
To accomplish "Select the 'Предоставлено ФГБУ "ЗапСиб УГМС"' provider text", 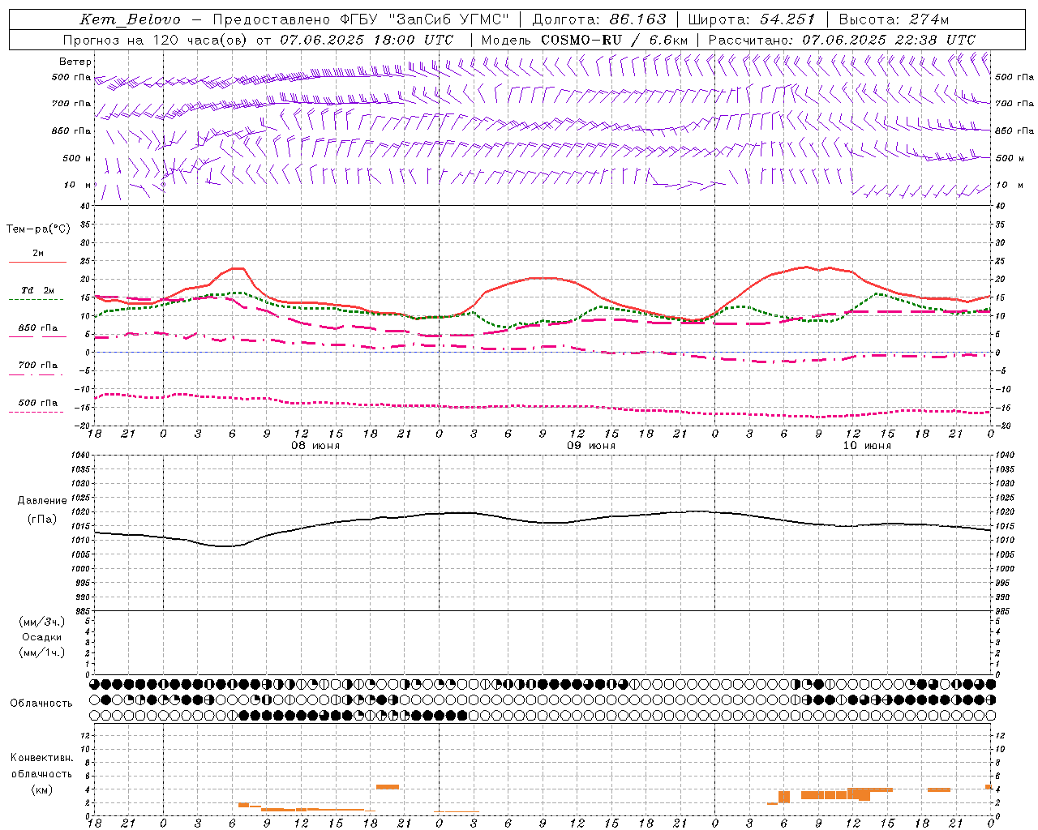I will [x=361, y=19].
